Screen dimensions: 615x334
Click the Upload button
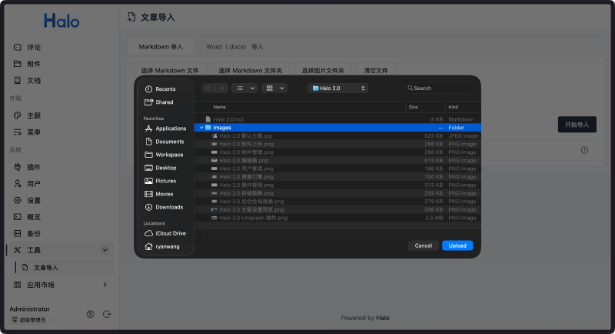(x=457, y=245)
